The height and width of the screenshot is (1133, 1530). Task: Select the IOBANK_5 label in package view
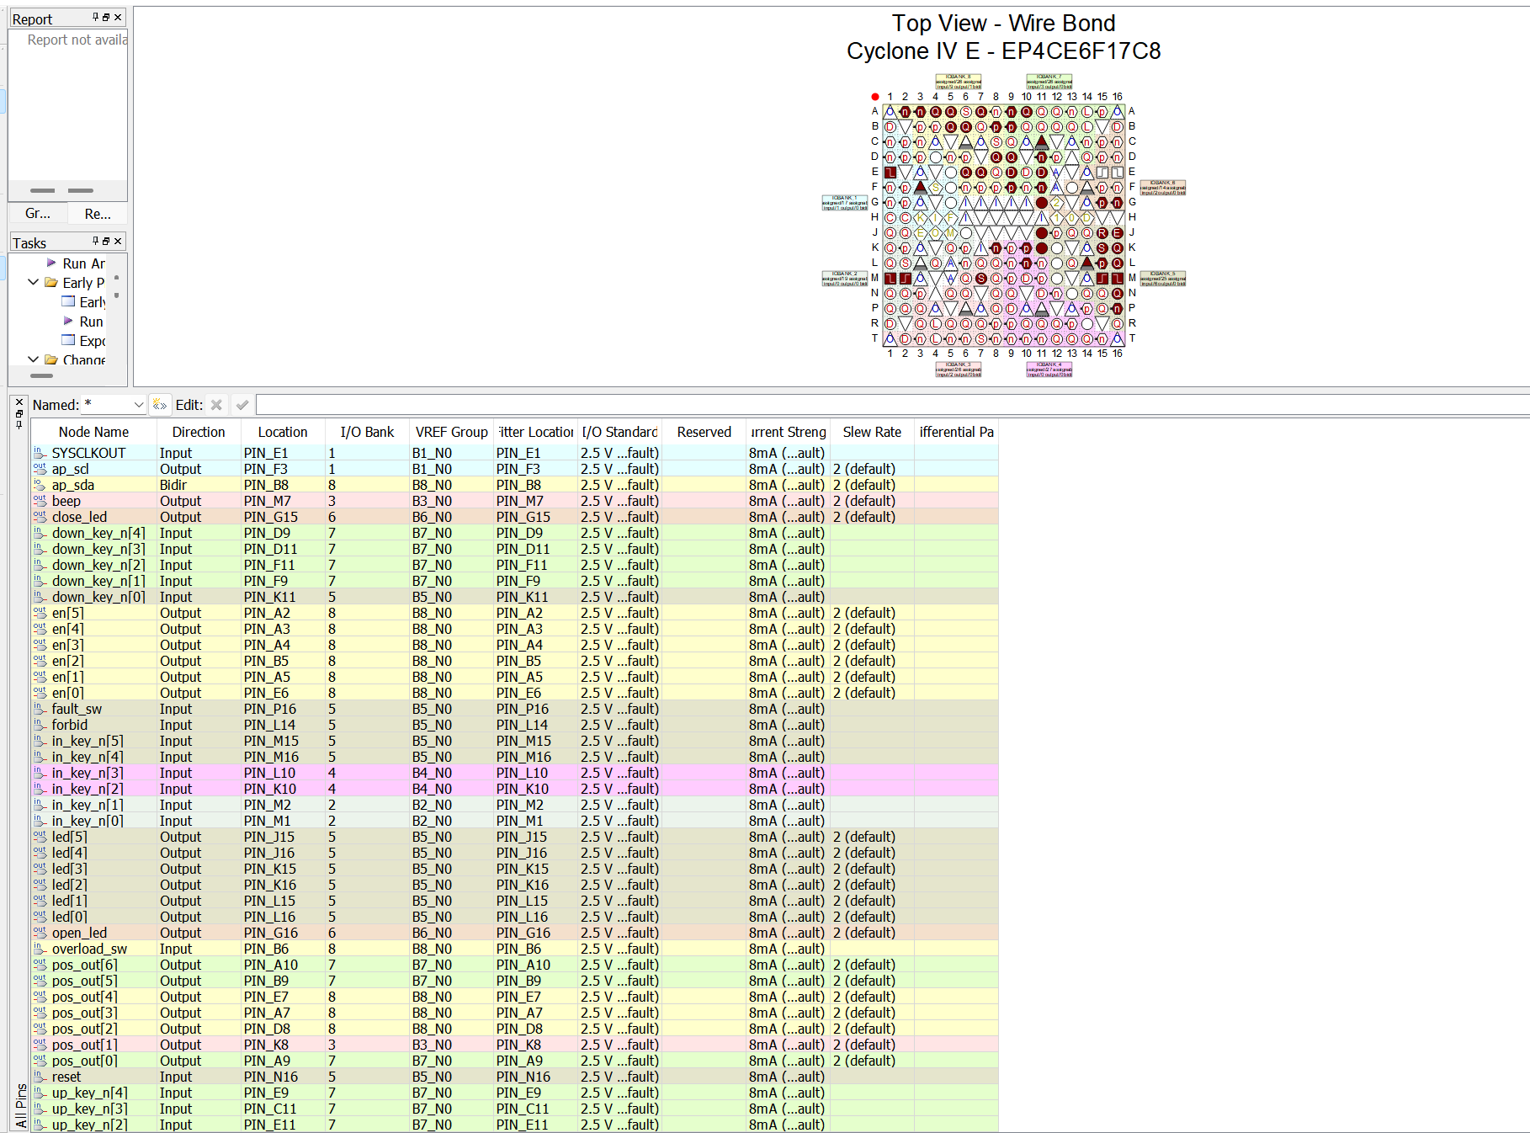pyautogui.click(x=1163, y=279)
